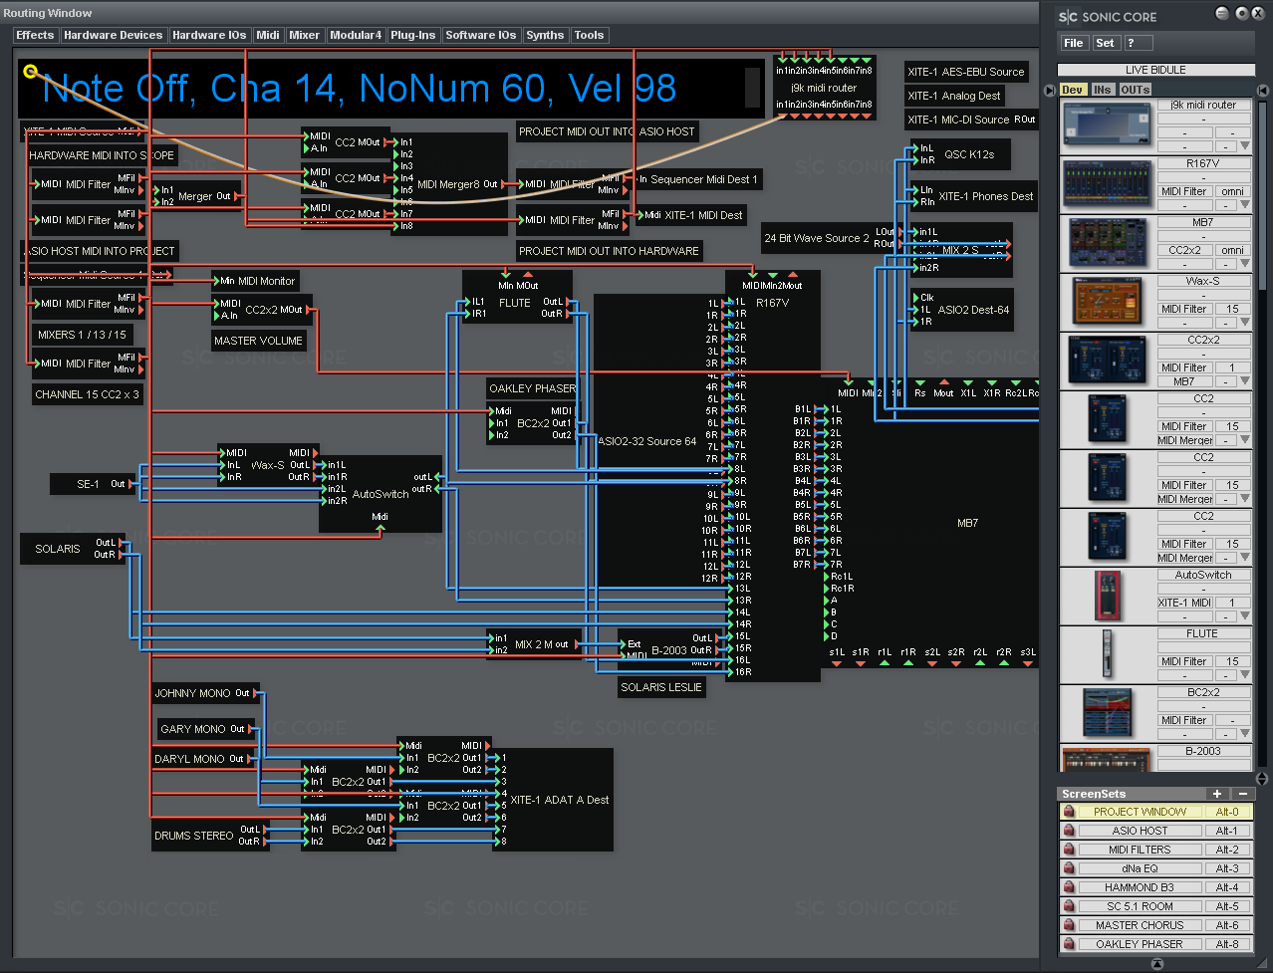
Task: Switch to the INs tab
Action: pos(1102,90)
